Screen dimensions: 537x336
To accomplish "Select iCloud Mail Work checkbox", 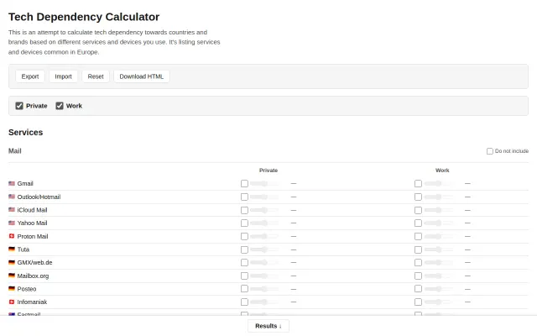I will [418, 210].
